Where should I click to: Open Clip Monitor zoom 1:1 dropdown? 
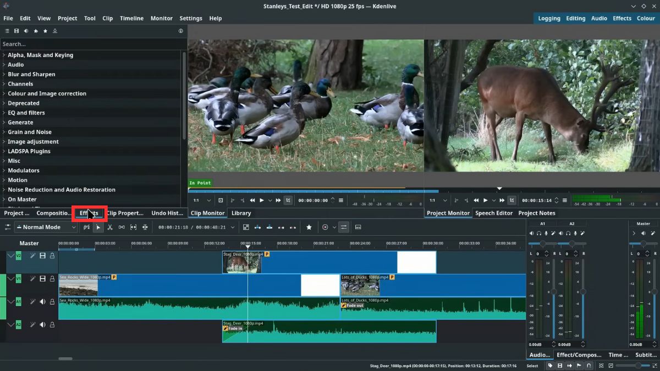click(201, 201)
